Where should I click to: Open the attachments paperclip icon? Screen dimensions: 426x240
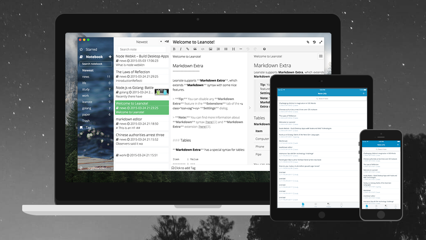pos(308,42)
